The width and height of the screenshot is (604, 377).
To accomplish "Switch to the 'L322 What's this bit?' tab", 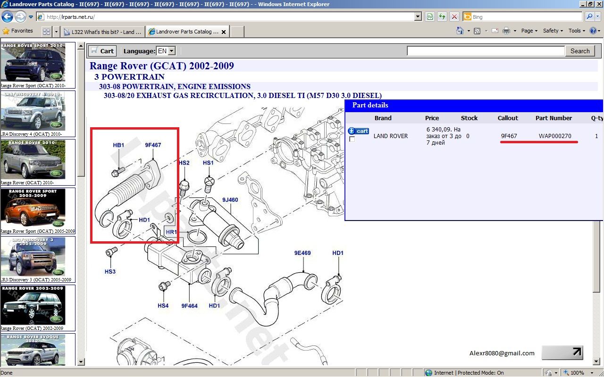I will [x=103, y=32].
